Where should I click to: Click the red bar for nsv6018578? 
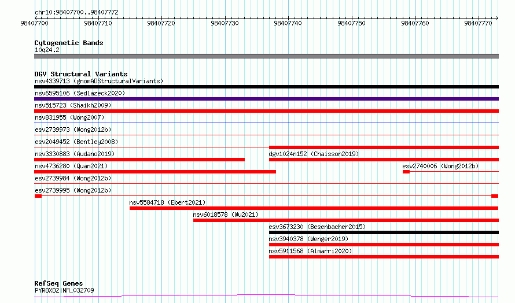point(346,220)
